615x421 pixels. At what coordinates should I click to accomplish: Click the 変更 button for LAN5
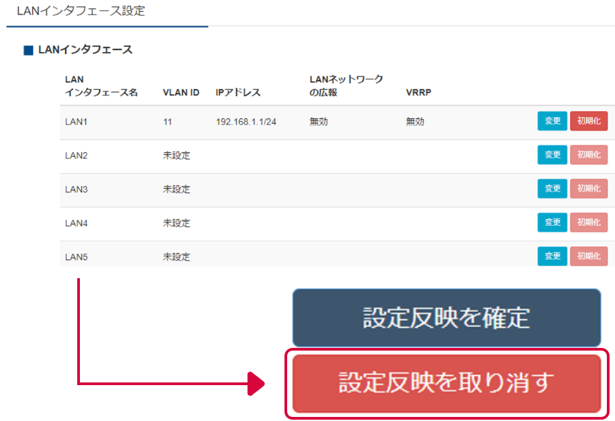click(x=552, y=256)
